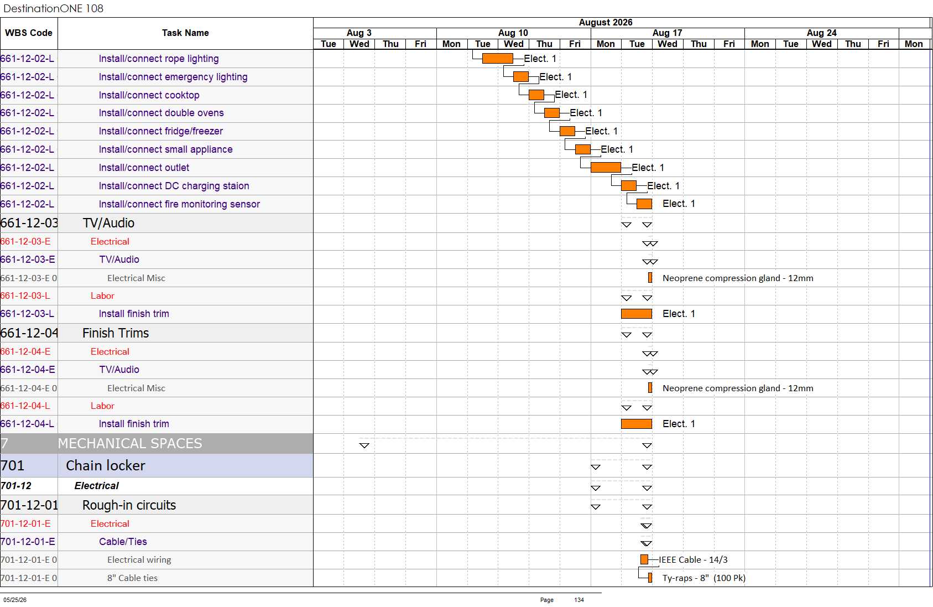Click the Task Name column header

[x=185, y=33]
